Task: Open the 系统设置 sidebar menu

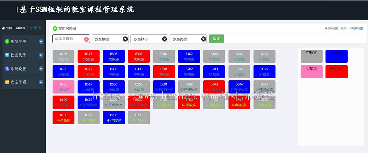Action: (x=23, y=69)
